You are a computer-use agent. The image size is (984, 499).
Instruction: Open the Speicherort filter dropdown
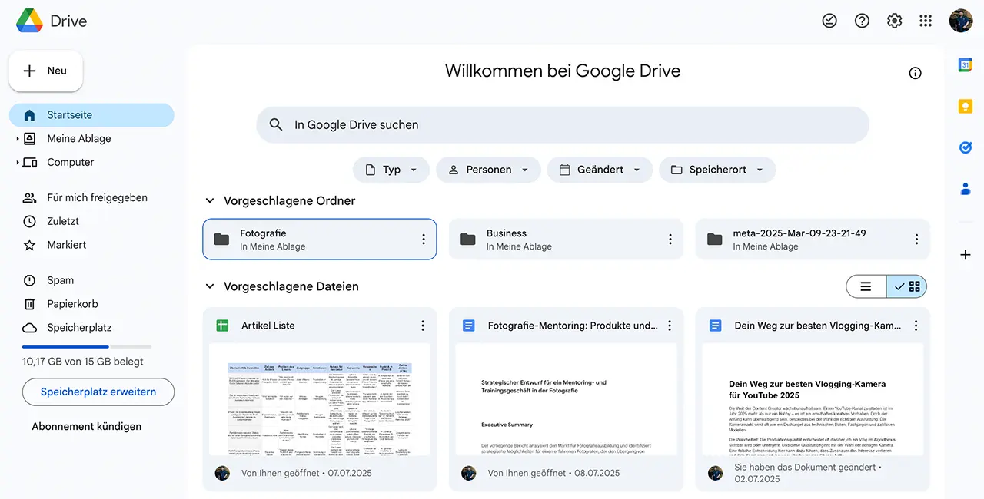click(717, 170)
